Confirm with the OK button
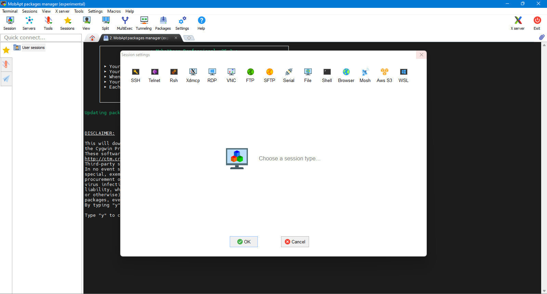The image size is (547, 294). tap(244, 242)
